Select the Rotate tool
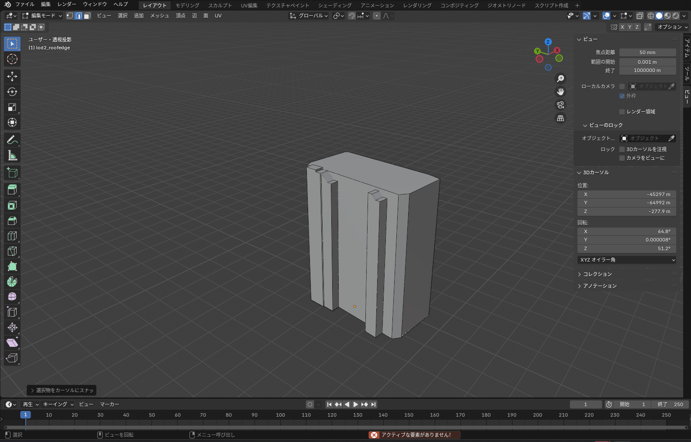691x442 pixels. (x=12, y=92)
